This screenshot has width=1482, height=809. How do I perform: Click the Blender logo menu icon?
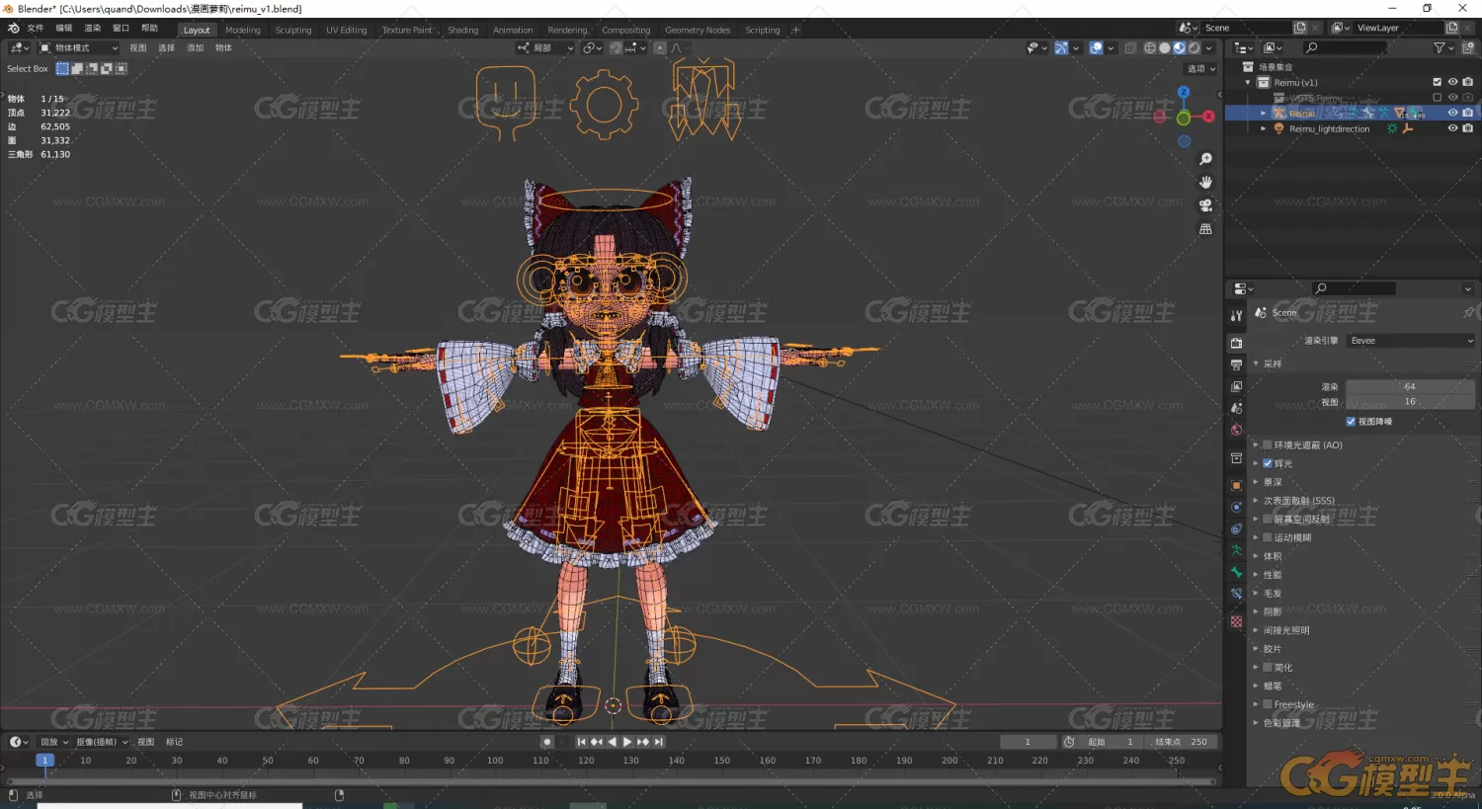13,28
